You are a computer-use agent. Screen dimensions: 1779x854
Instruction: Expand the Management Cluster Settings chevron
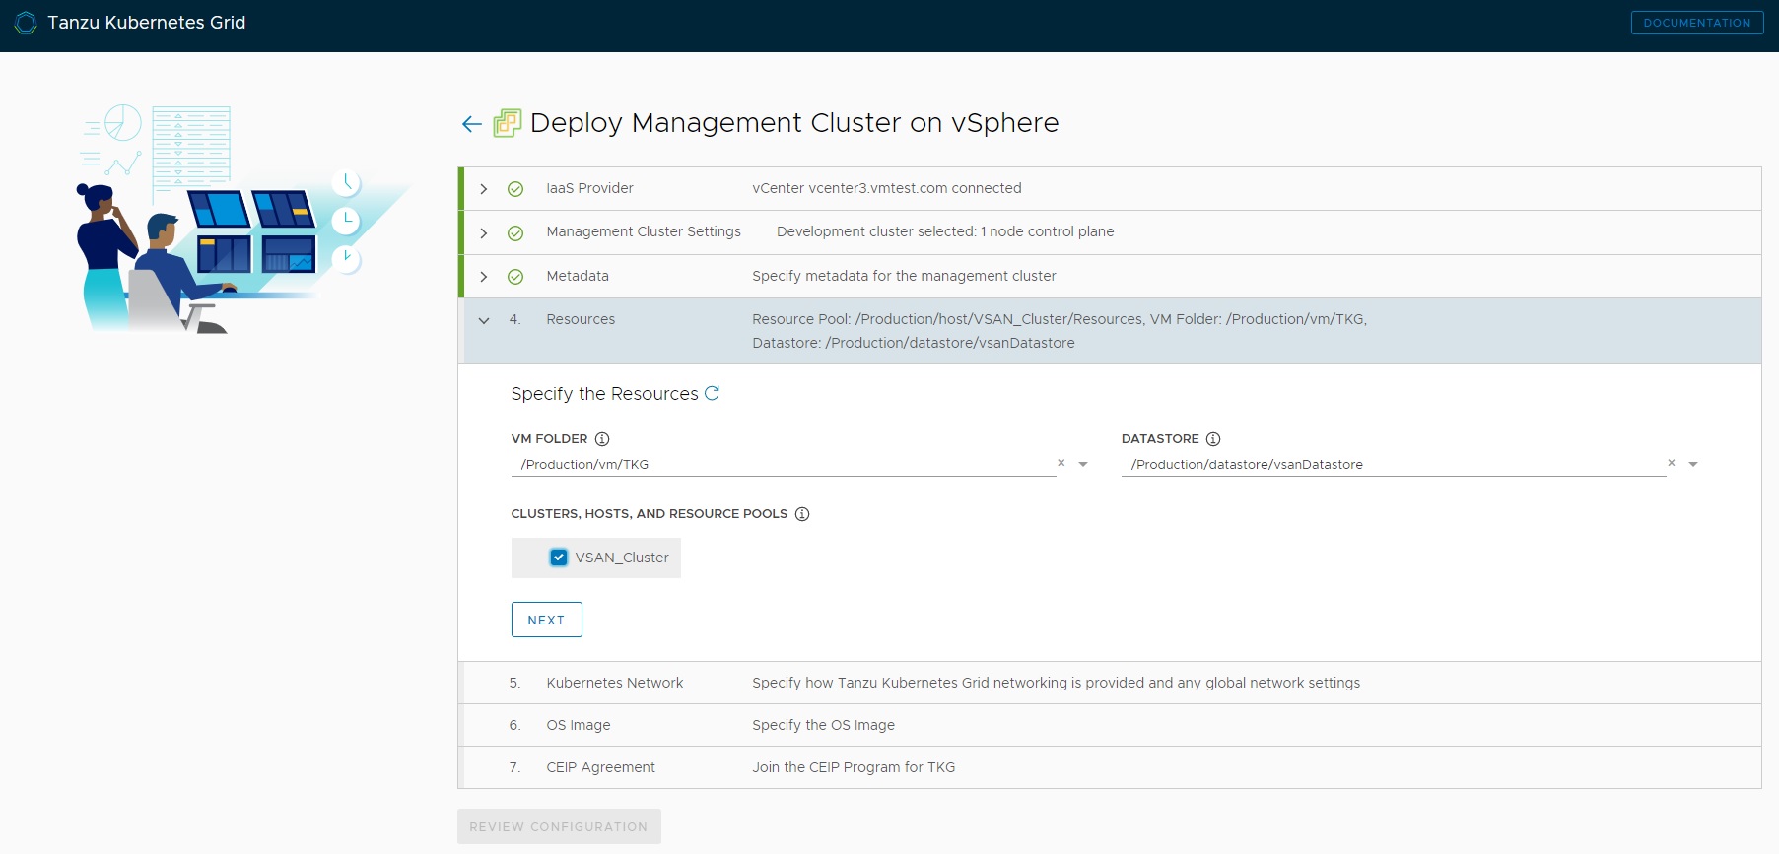pyautogui.click(x=484, y=233)
